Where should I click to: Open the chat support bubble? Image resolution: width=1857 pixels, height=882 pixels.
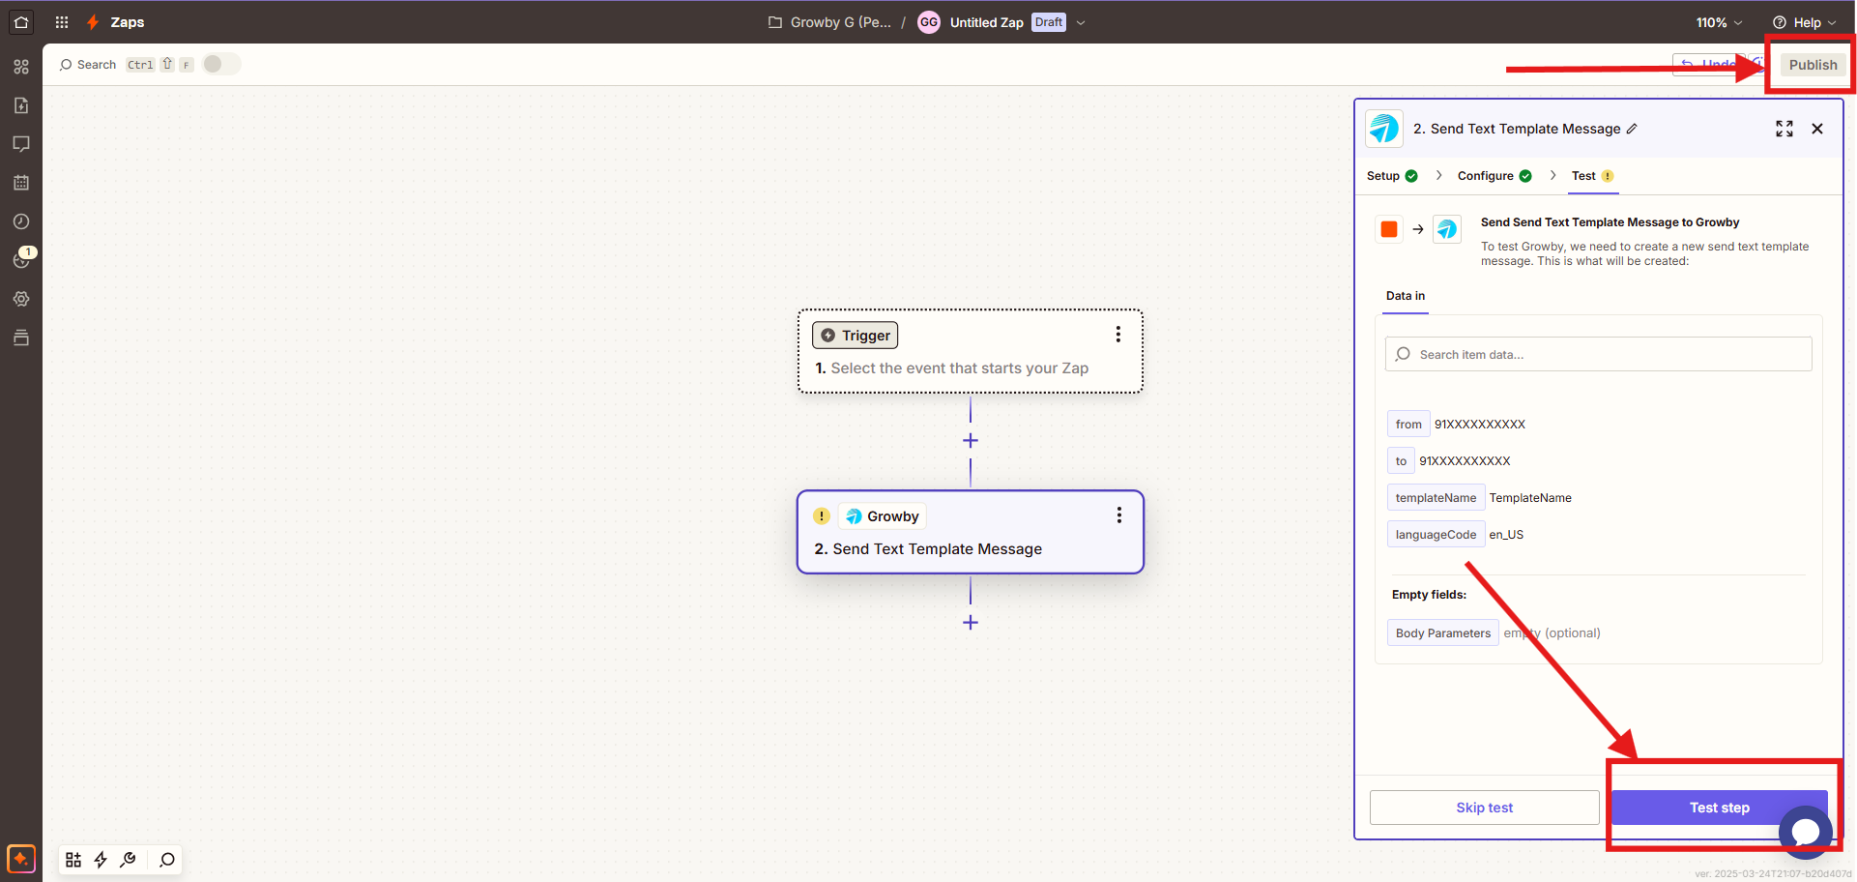(1805, 832)
